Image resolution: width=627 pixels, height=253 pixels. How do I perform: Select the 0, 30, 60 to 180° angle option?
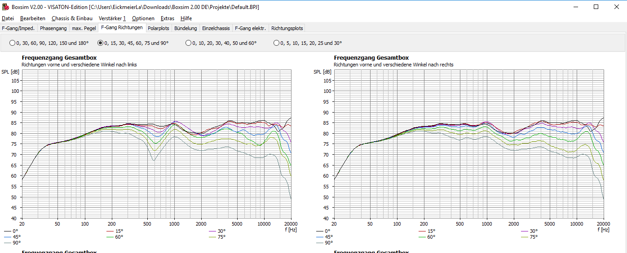[12, 43]
